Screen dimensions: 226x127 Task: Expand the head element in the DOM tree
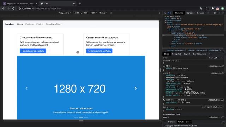(166, 20)
